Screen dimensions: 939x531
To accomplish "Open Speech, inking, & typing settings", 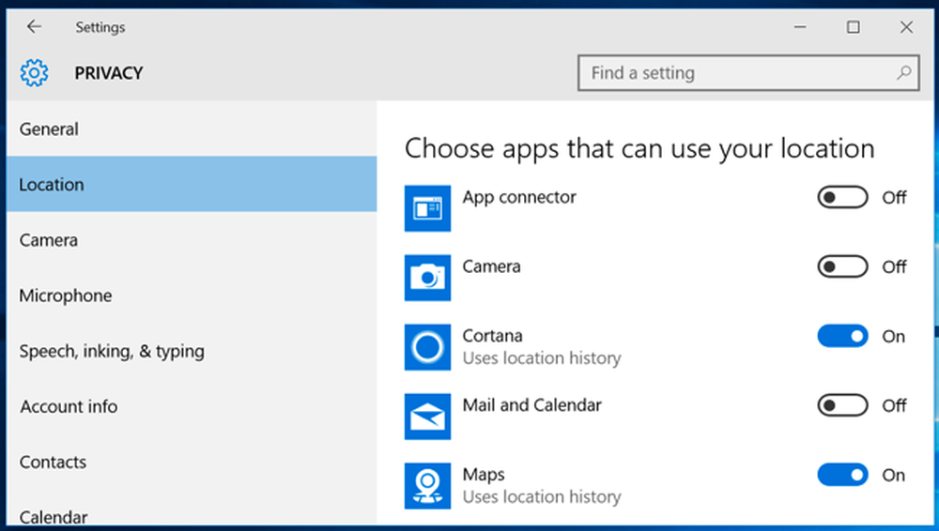I will tap(192, 351).
